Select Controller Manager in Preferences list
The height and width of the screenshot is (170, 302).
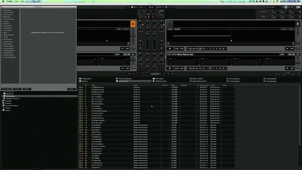click(x=9, y=57)
